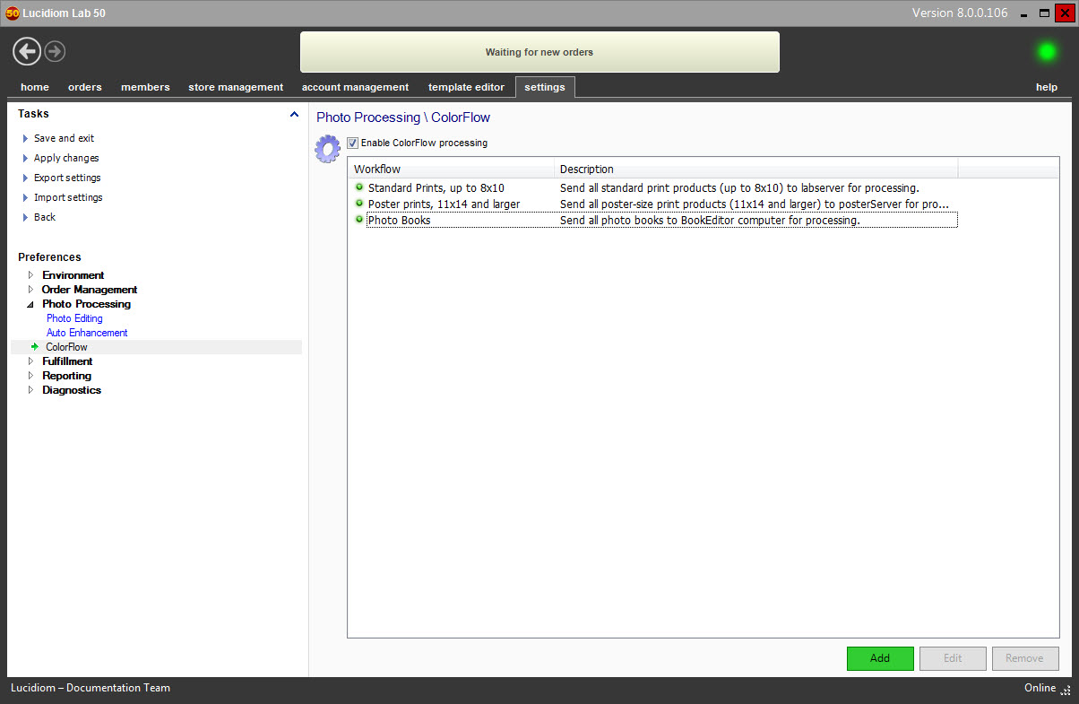Click description 'Send all poster-size print products'
Image resolution: width=1079 pixels, height=704 pixels.
tap(755, 204)
